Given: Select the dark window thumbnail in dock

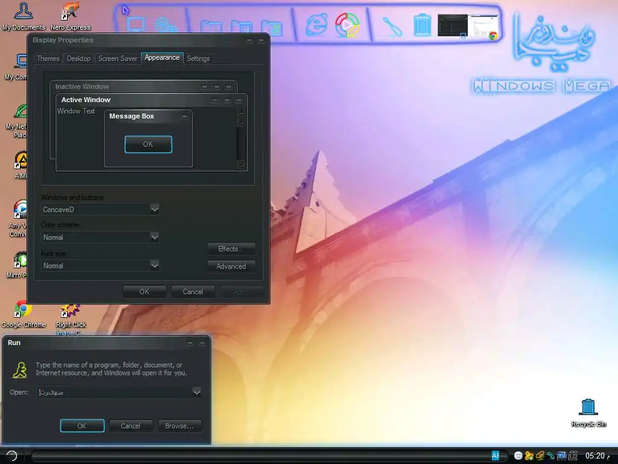Looking at the screenshot, I should [x=453, y=25].
